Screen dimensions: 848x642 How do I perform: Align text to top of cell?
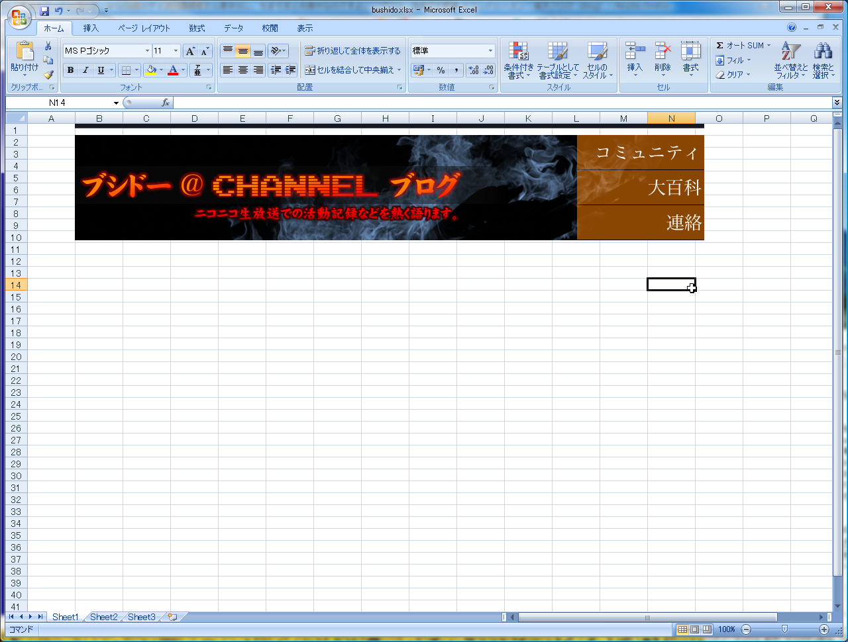(x=227, y=51)
